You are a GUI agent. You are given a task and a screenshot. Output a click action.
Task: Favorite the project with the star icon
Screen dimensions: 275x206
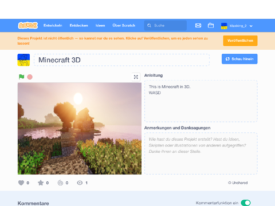41,183
